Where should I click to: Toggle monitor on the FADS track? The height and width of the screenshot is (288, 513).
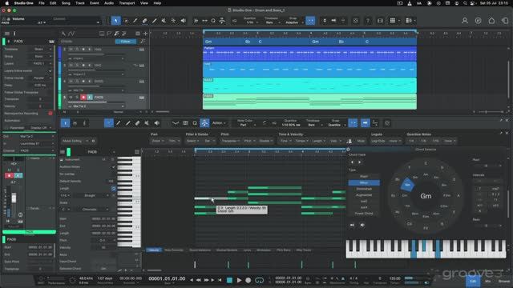point(90,98)
